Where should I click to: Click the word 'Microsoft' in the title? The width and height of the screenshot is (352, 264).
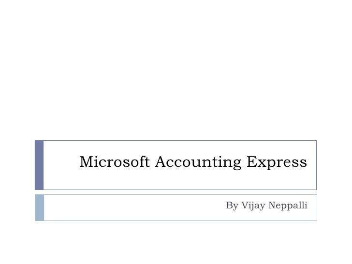pos(115,161)
